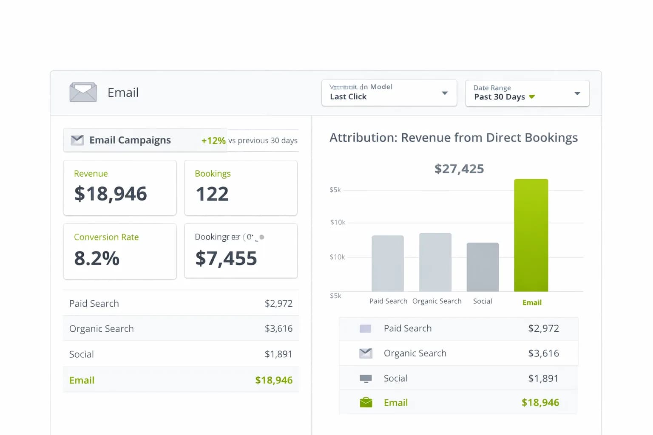Click the Paid Search color swatch in legend
This screenshot has height=435, width=653.
coord(366,328)
